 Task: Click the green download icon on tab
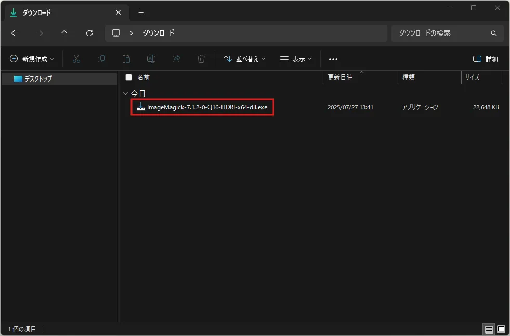click(14, 12)
